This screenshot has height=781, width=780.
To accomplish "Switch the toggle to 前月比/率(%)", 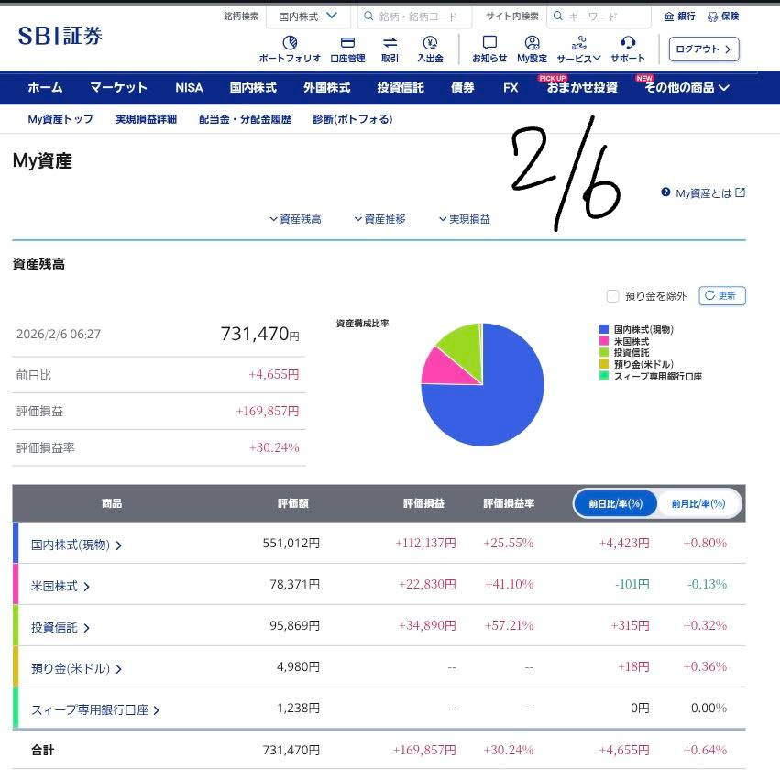I will point(698,503).
